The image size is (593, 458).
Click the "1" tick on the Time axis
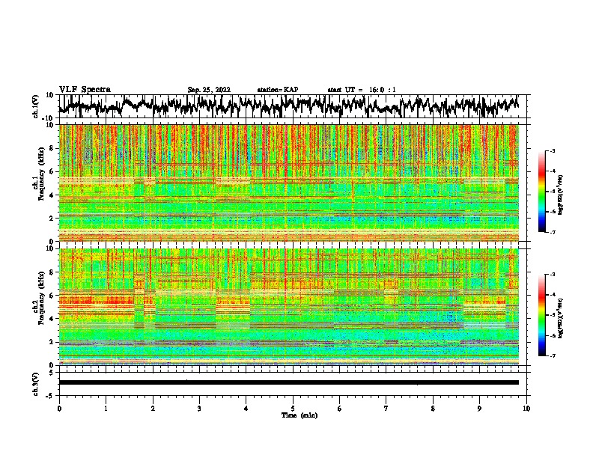pos(106,409)
